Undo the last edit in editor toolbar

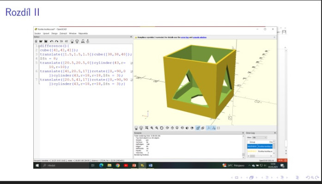click(x=52, y=41)
